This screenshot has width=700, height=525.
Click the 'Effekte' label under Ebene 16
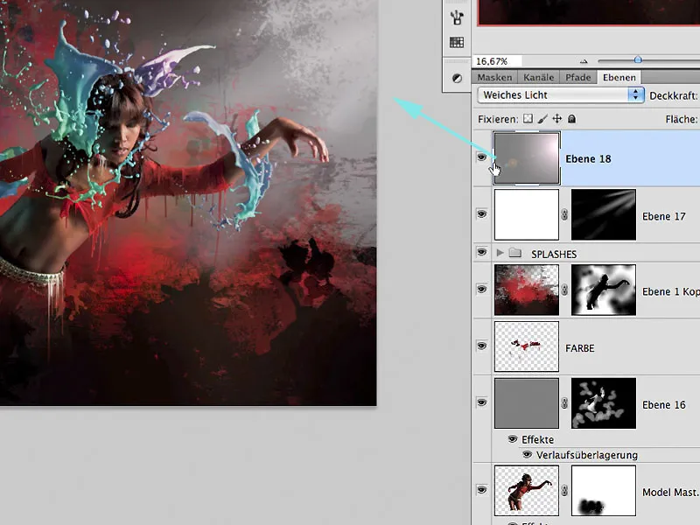(537, 440)
